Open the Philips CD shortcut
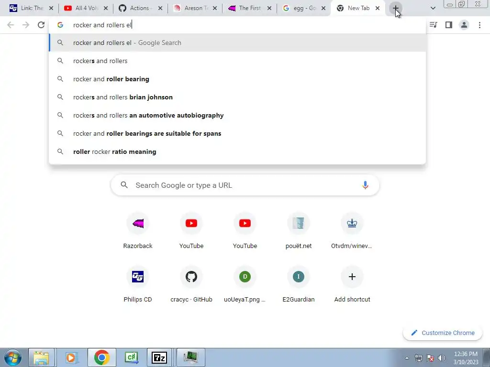 138,285
